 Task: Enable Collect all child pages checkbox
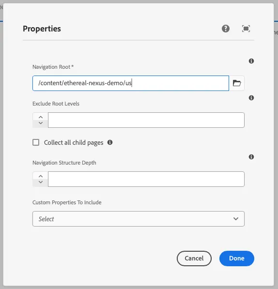click(36, 142)
